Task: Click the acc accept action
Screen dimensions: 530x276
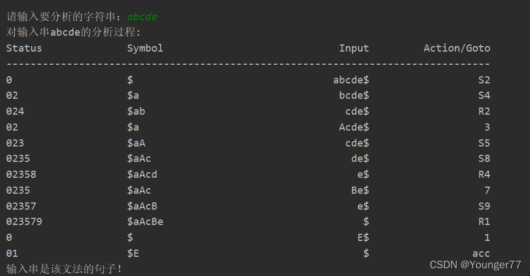Action: pyautogui.click(x=482, y=254)
